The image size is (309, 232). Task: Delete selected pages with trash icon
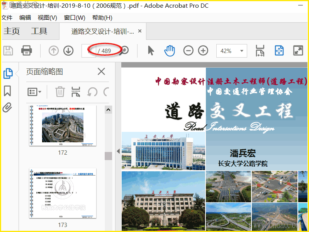pos(60,92)
